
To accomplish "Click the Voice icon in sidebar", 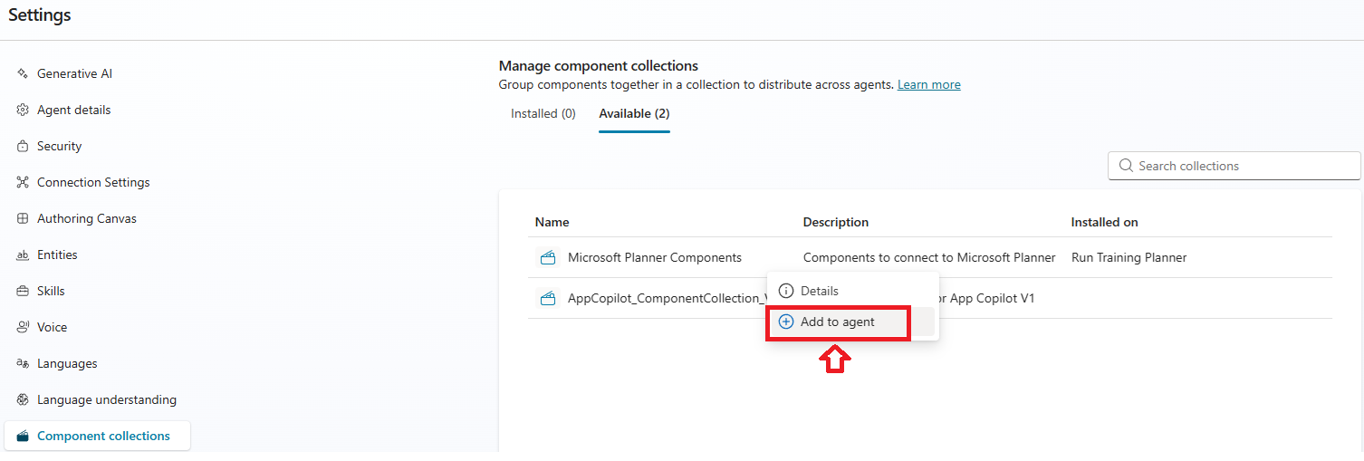I will (x=23, y=327).
